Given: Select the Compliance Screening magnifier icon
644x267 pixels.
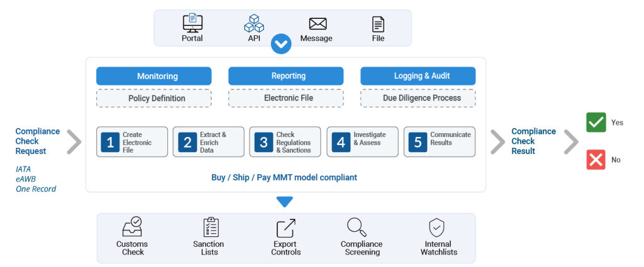Looking at the screenshot, I should (x=357, y=227).
